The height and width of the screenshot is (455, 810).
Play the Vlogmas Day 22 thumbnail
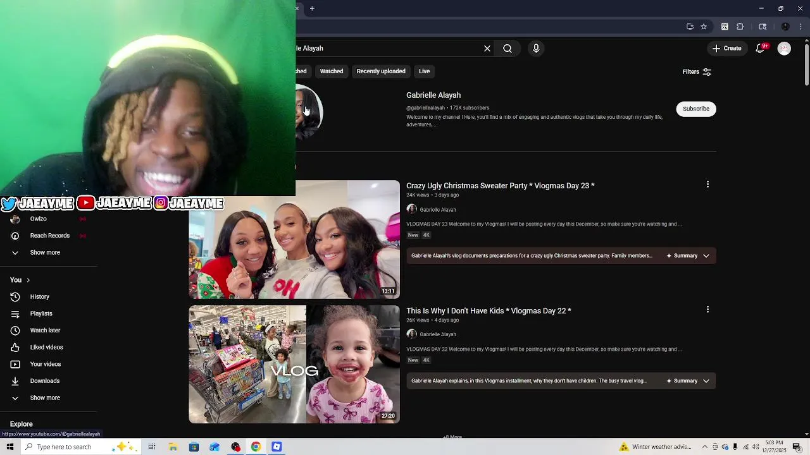[x=294, y=365]
